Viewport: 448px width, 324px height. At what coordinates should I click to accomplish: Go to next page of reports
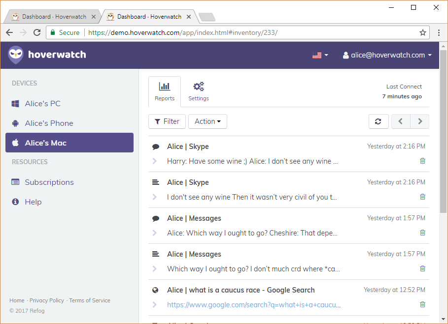click(x=420, y=121)
